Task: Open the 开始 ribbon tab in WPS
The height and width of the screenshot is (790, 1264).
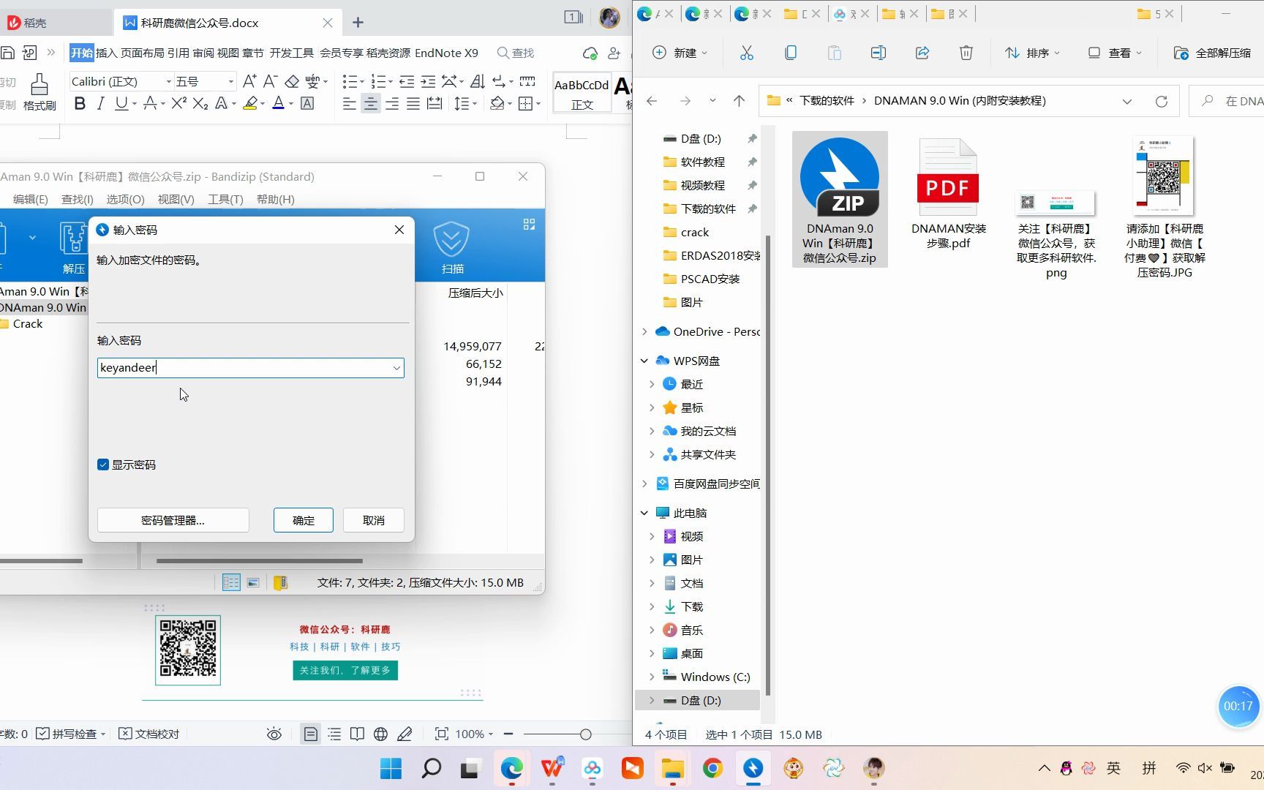Action: coord(82,53)
